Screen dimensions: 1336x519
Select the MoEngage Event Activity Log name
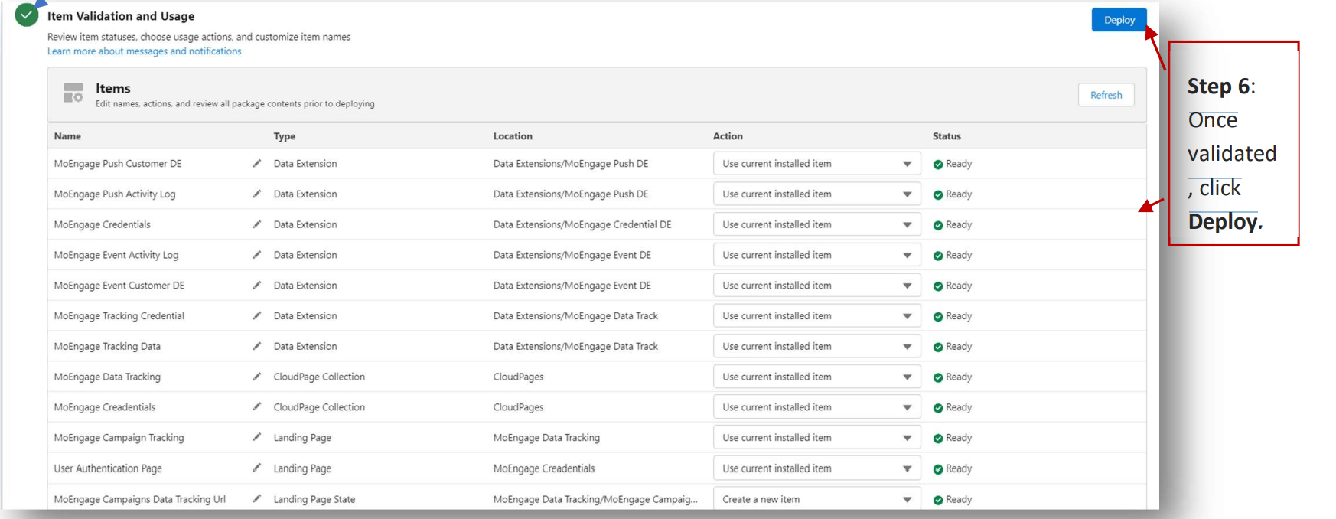116,255
